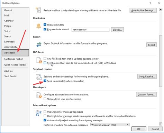This screenshot has width=164, height=133.
Task: Click the 'Reminders' section heading
Action: pos(39,18)
